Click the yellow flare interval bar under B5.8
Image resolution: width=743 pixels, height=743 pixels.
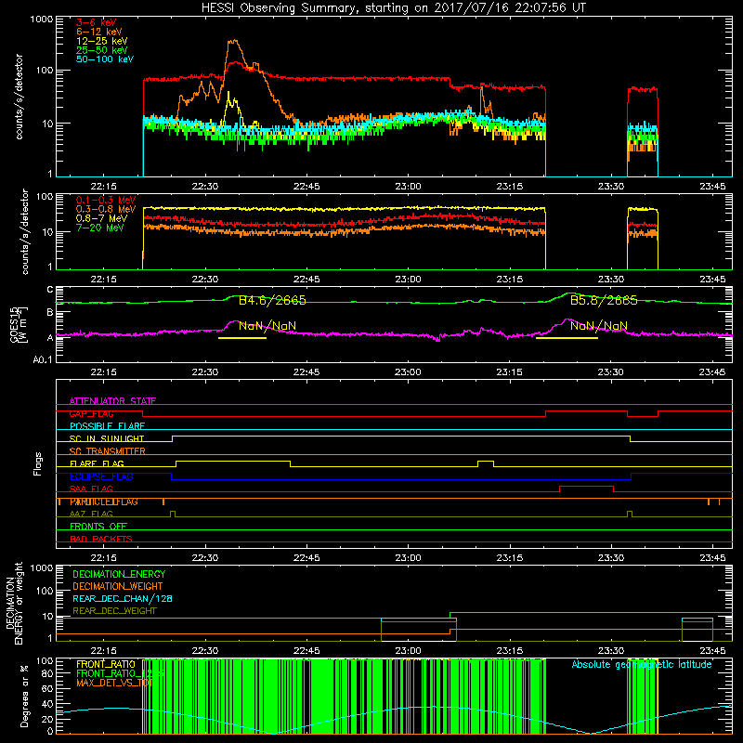point(567,338)
